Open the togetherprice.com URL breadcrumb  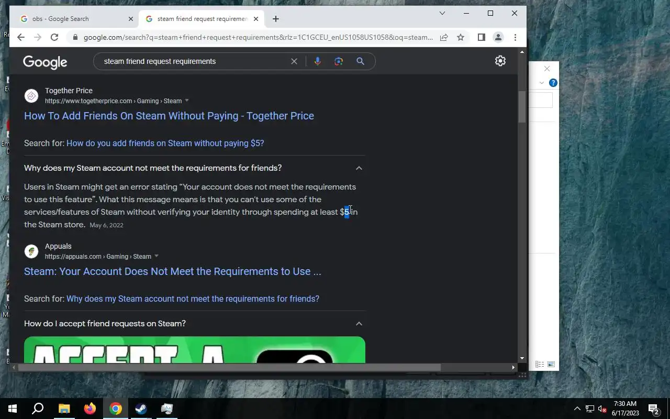(x=113, y=101)
